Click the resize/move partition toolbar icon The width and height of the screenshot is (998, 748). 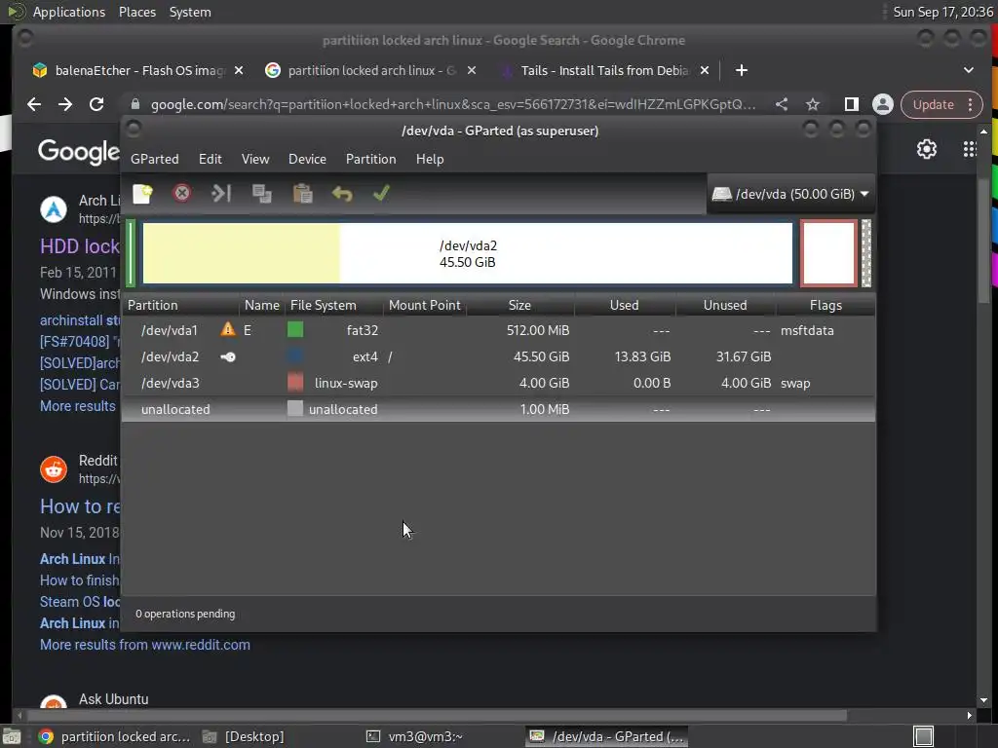point(221,194)
